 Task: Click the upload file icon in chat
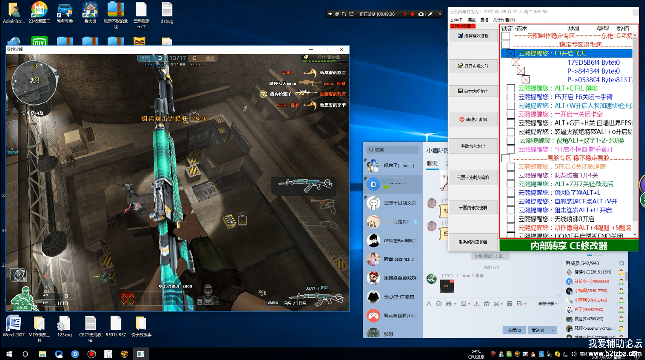point(476,304)
